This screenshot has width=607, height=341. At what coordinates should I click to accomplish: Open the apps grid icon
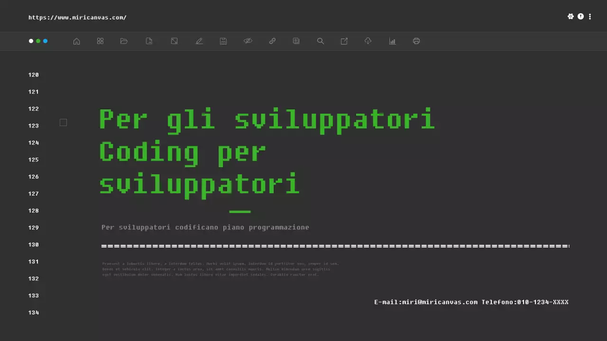point(100,41)
